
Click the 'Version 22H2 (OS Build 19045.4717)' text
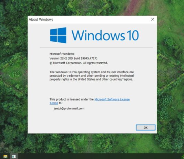73,59
